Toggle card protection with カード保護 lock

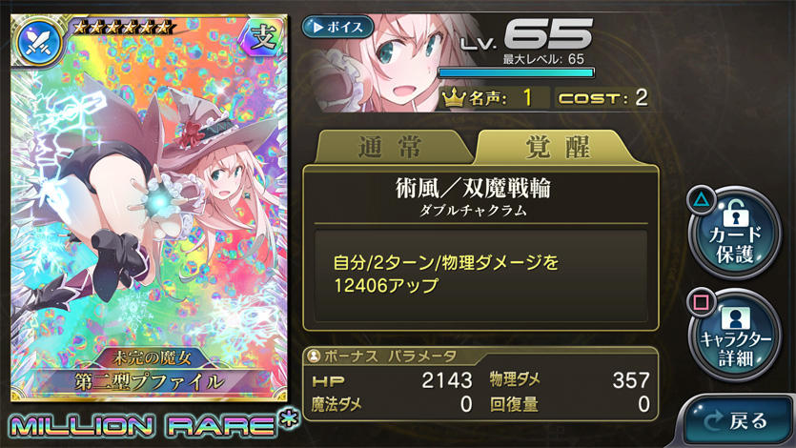pos(734,233)
